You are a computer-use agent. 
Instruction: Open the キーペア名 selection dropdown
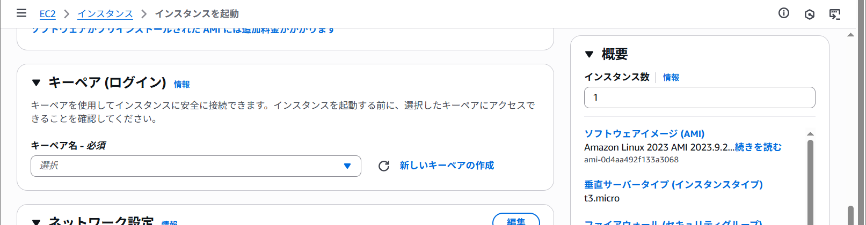195,166
